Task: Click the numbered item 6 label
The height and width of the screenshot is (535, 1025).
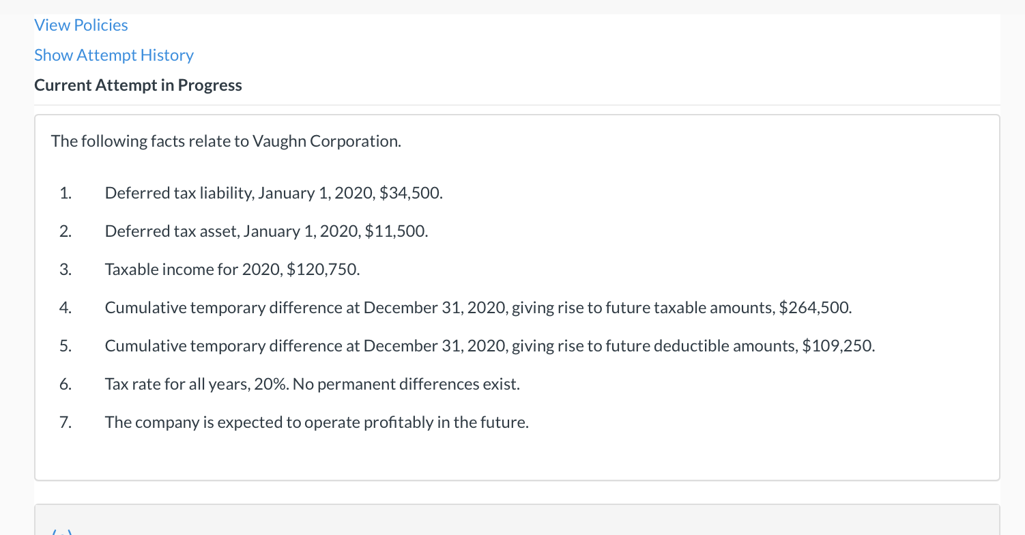Action: [x=65, y=384]
